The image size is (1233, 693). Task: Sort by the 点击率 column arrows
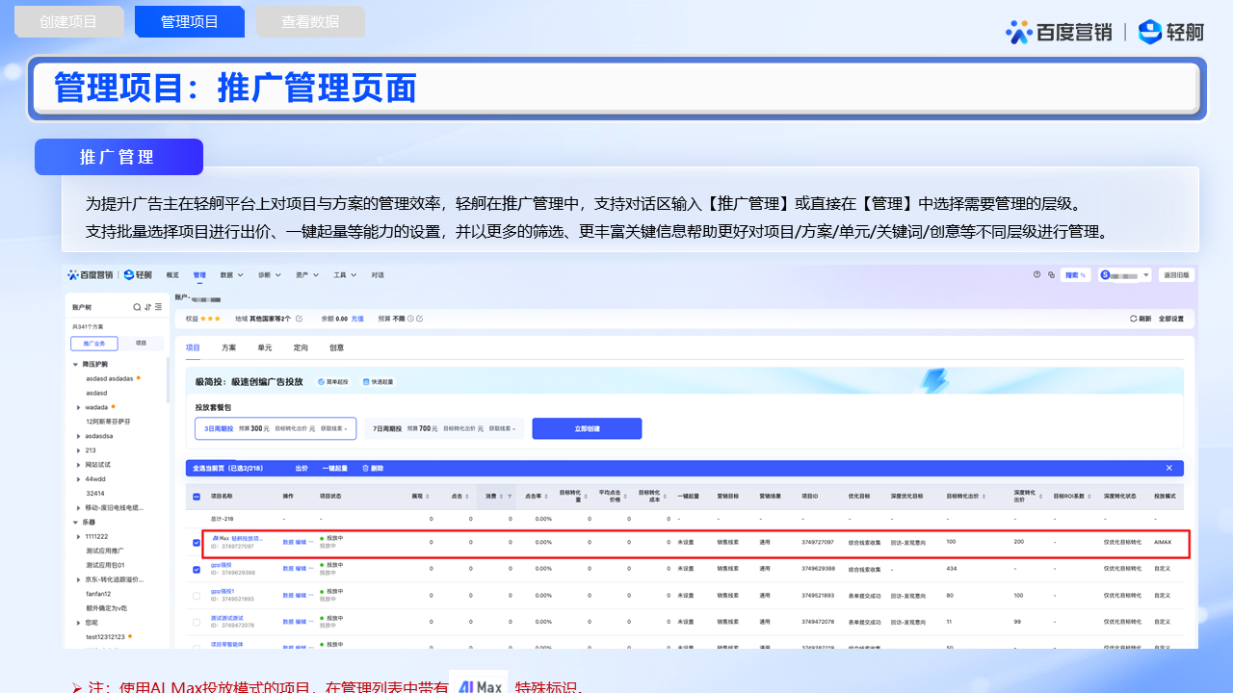[x=546, y=497]
